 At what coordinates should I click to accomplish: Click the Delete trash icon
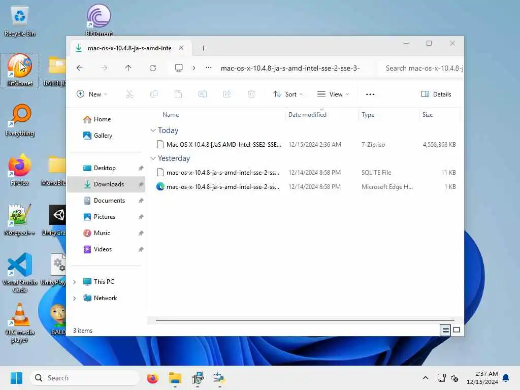click(251, 94)
